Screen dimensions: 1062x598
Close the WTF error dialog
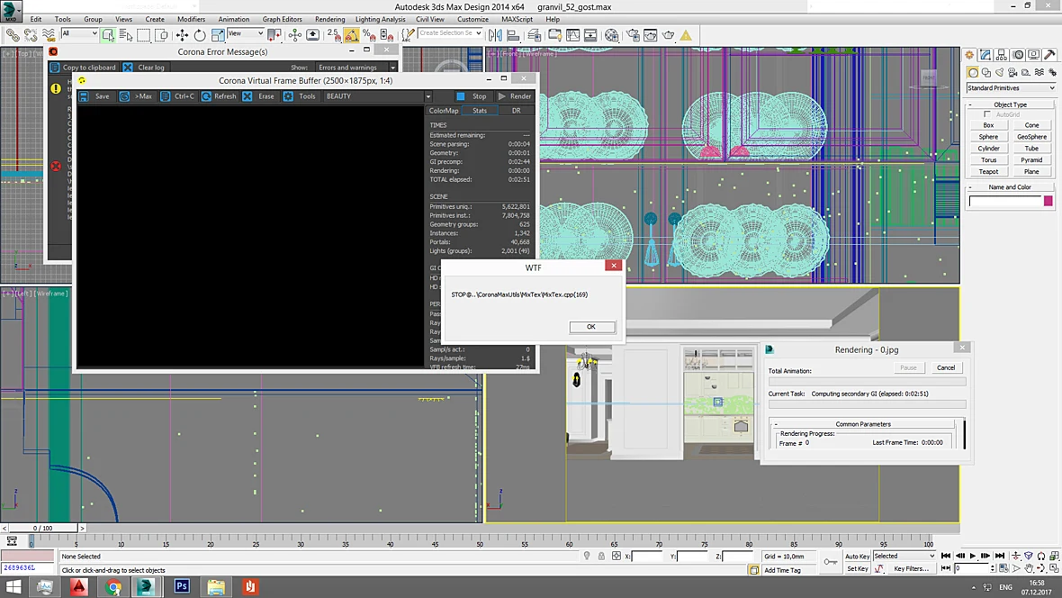[x=614, y=266]
